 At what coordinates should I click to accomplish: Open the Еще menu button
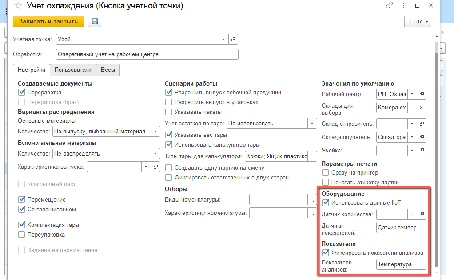coord(418,22)
